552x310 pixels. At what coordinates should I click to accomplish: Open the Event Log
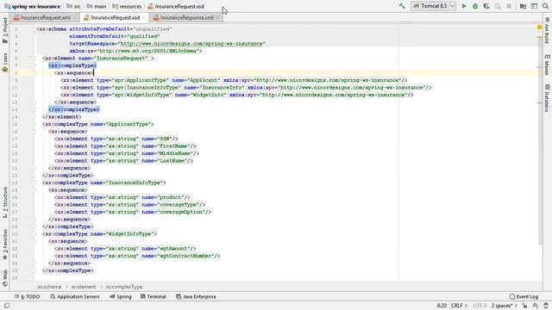click(x=524, y=296)
